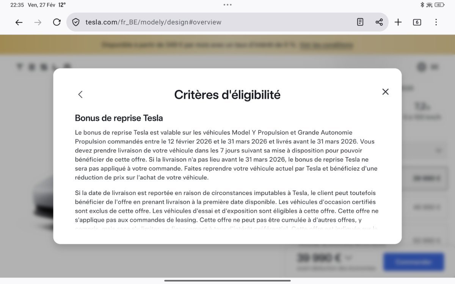
Task: Click the Tesla logo in header
Action: point(44,67)
